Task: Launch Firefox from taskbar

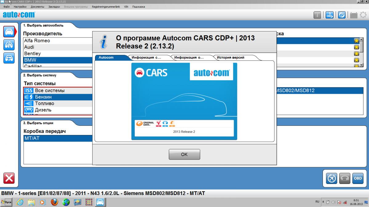Action: click(54, 202)
